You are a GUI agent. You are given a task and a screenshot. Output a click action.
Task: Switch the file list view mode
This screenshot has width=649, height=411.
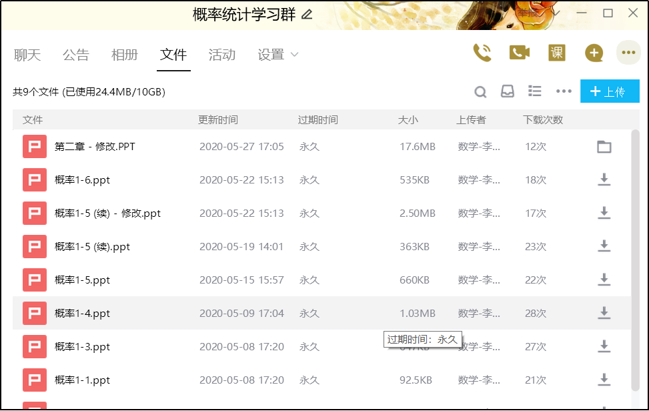point(534,91)
